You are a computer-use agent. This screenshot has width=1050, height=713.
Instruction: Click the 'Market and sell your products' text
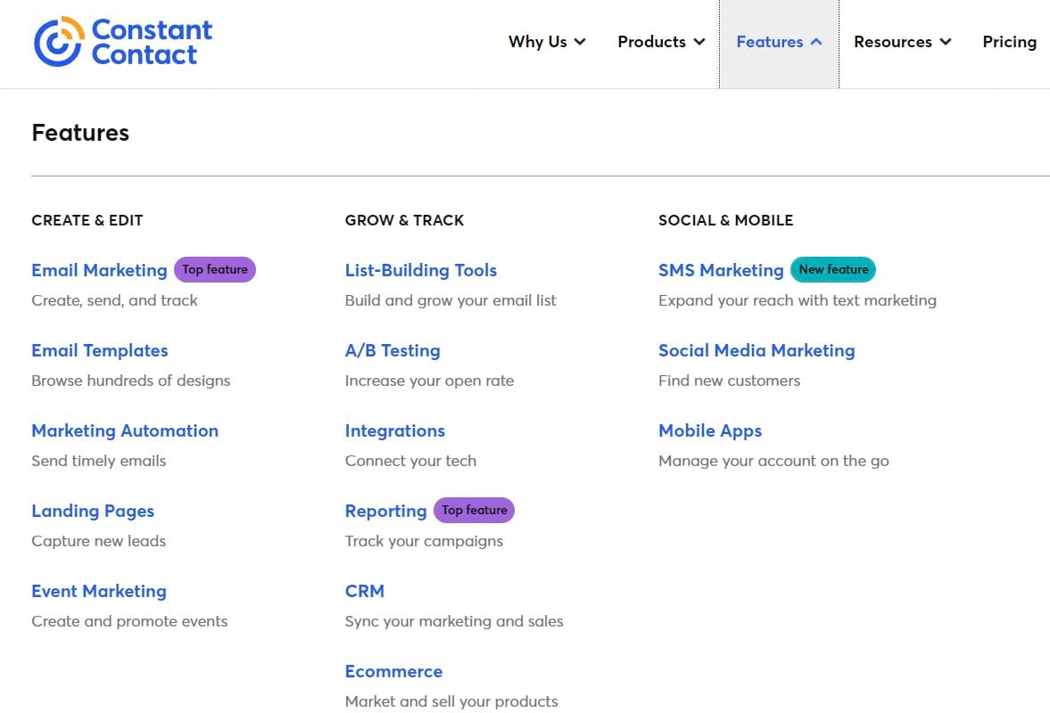[x=451, y=701]
